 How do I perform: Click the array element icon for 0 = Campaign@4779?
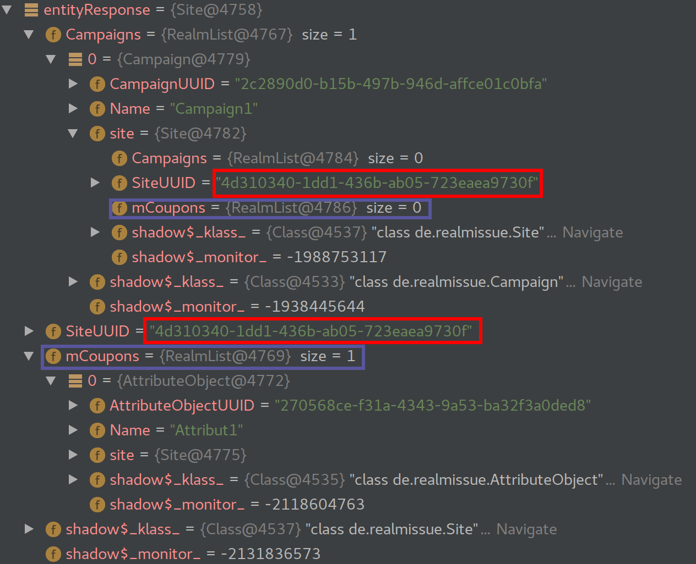coord(75,59)
